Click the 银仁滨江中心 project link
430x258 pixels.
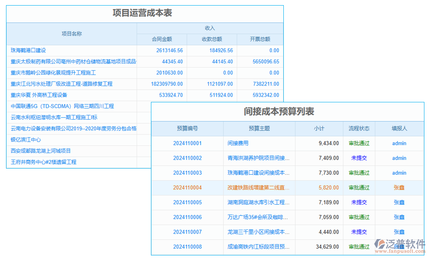tap(27, 139)
